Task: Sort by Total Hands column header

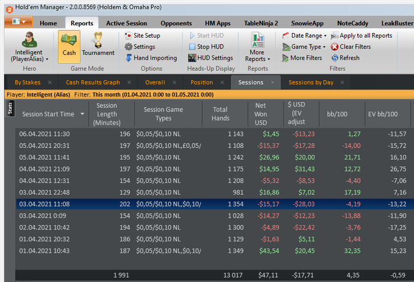Action: [220, 114]
